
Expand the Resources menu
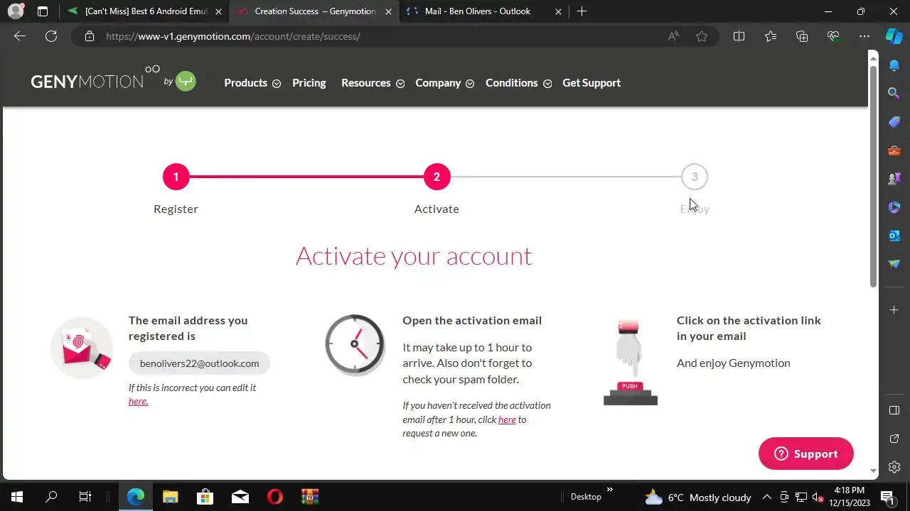[x=373, y=83]
